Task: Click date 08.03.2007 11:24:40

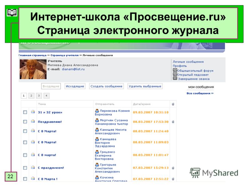Action: (151, 131)
